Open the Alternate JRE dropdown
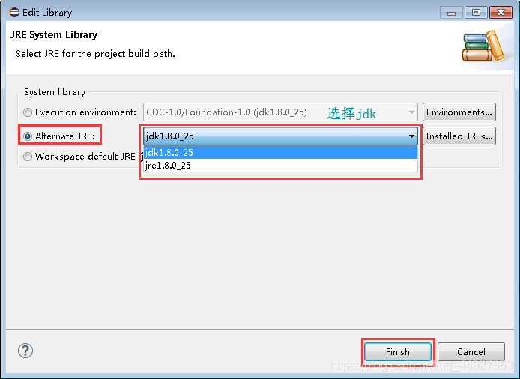The image size is (520, 379). click(x=280, y=136)
